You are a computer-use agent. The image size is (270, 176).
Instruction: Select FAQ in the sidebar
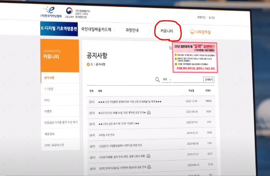coord(60,100)
